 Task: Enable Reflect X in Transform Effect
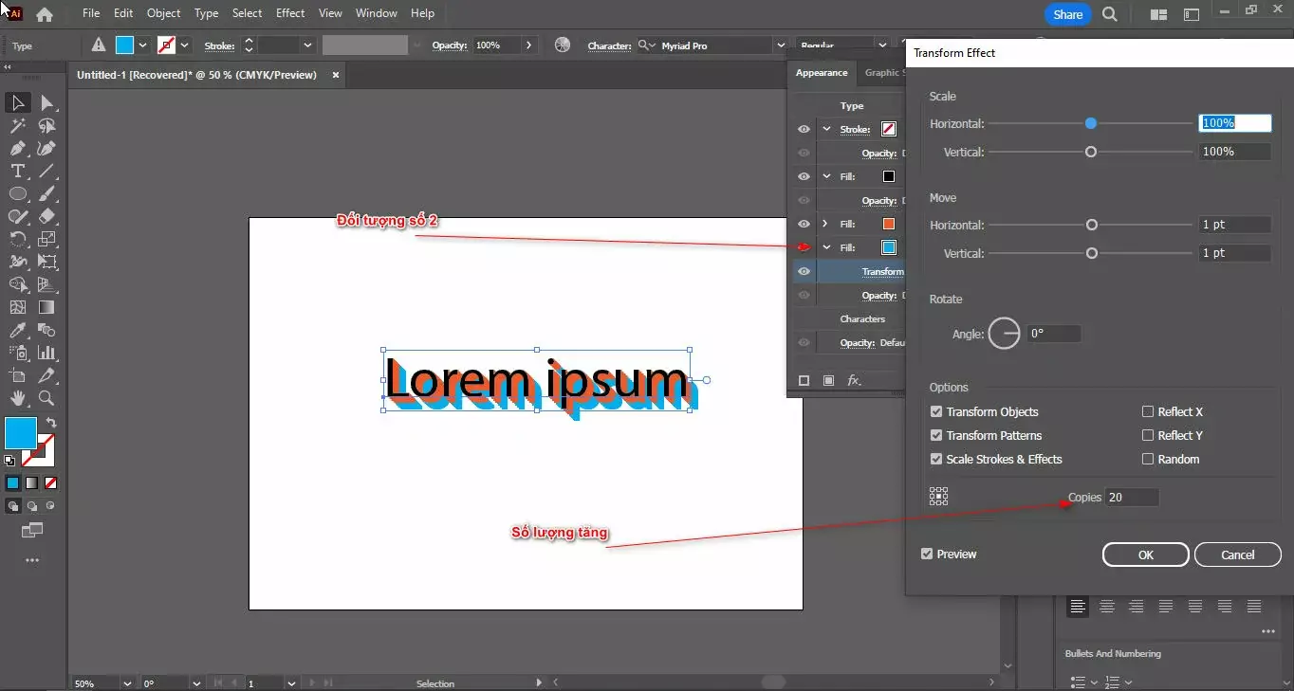pyautogui.click(x=1147, y=411)
